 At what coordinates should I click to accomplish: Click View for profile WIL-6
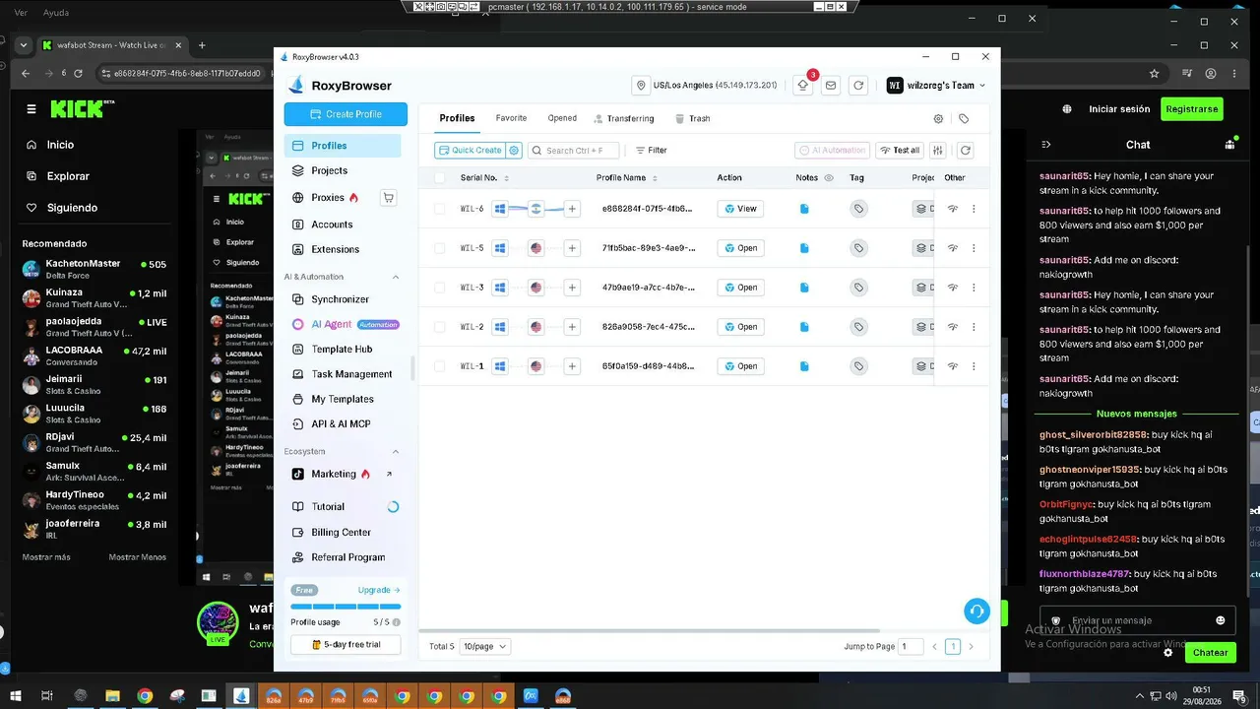point(740,209)
